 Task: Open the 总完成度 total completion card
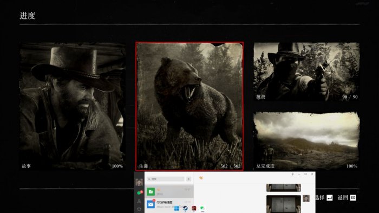click(306, 141)
